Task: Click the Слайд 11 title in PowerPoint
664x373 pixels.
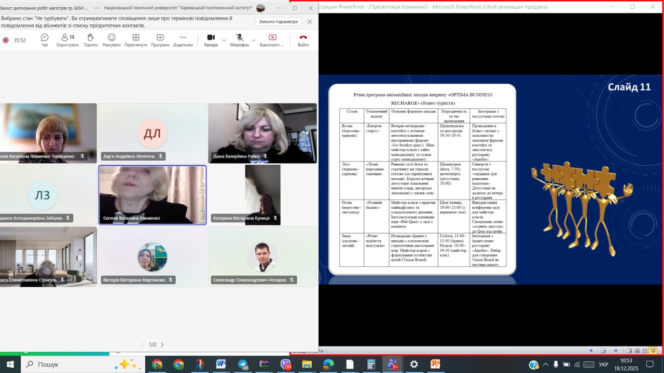Action: 629,87
